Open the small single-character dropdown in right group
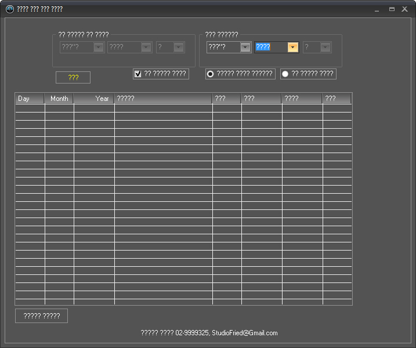 pos(325,48)
